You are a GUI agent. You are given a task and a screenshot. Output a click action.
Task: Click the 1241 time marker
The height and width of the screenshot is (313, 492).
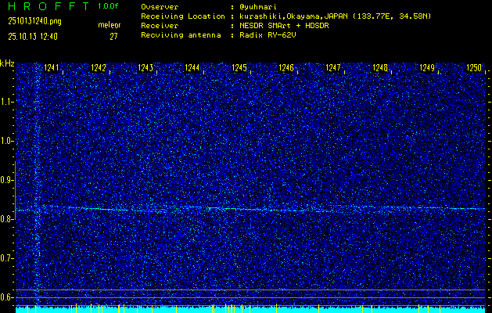(x=52, y=68)
